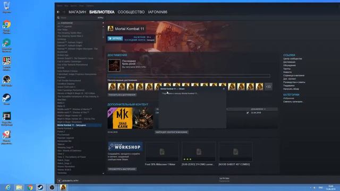Open the Обсуждения link
340x191 pixels.
click(289, 65)
